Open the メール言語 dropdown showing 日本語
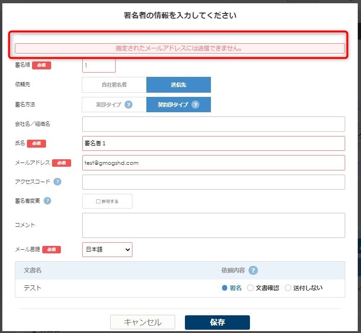This screenshot has width=361, height=333. click(107, 250)
